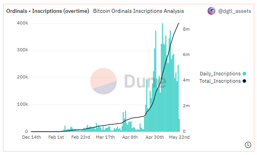257x155 pixels.
Task: Click the May 22nd x-axis label
Action: pos(179,137)
